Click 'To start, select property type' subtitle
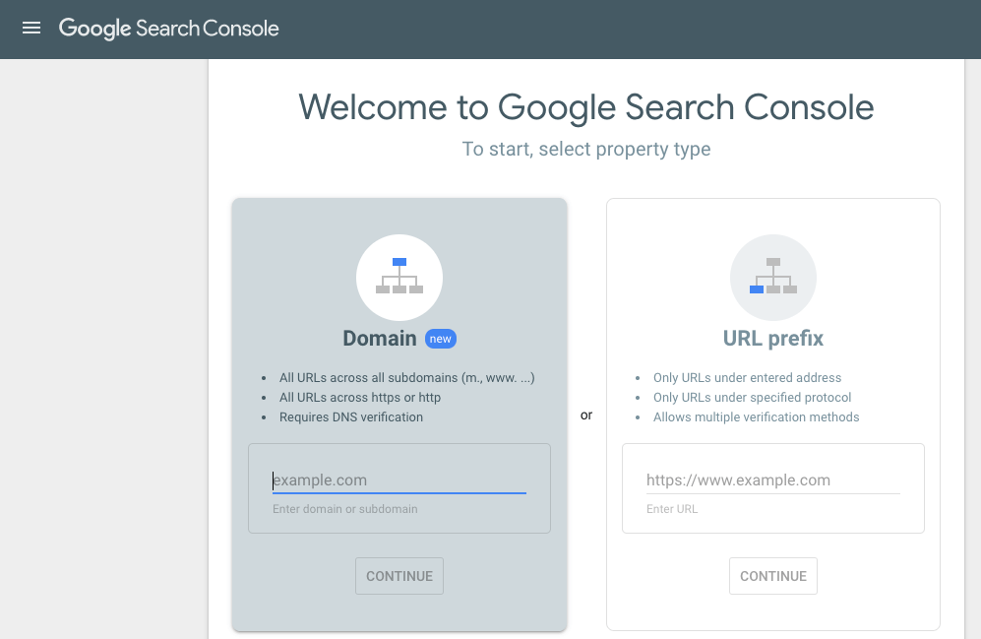 pyautogui.click(x=586, y=149)
